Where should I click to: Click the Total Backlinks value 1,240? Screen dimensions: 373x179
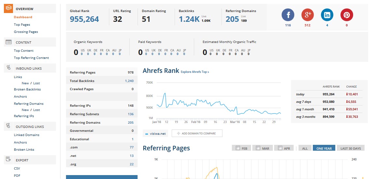129,81
